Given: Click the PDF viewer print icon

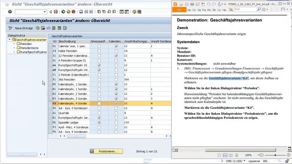Looking at the screenshot, I should 192,4.
